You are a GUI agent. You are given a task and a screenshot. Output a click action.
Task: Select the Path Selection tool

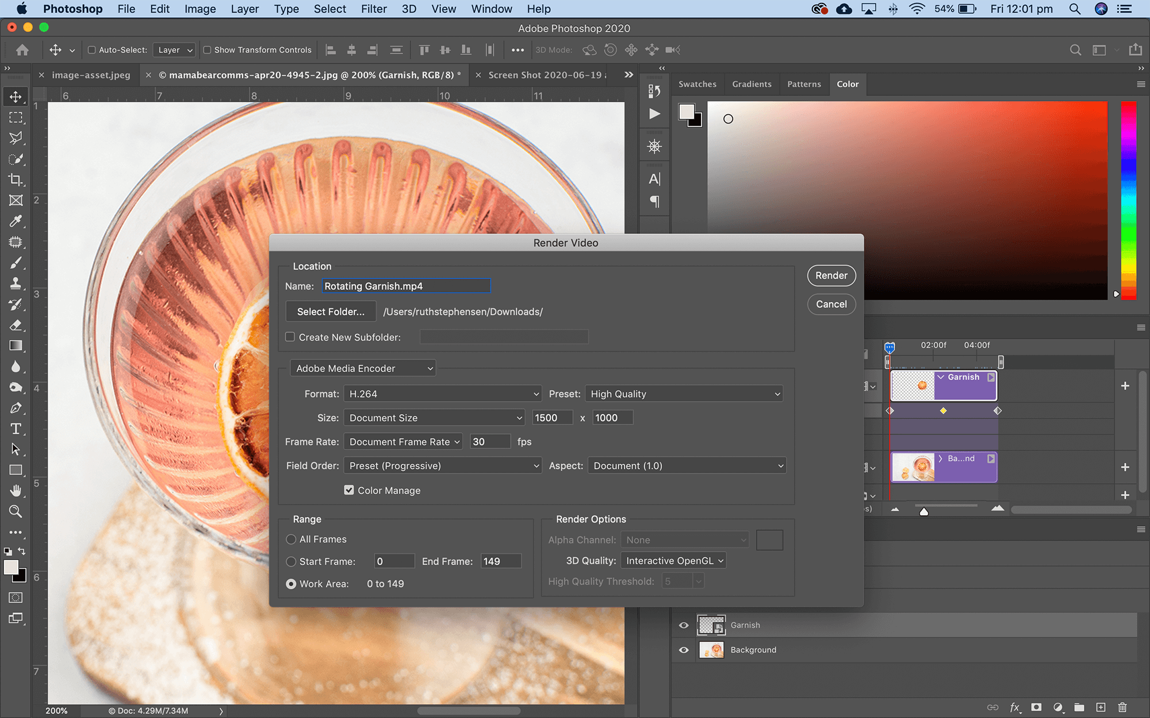(16, 450)
